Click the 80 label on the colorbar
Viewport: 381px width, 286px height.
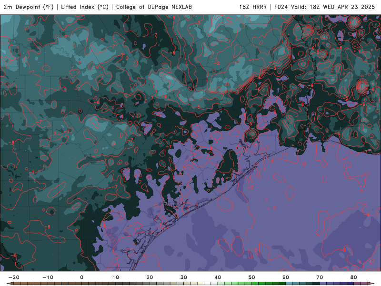click(x=354, y=277)
